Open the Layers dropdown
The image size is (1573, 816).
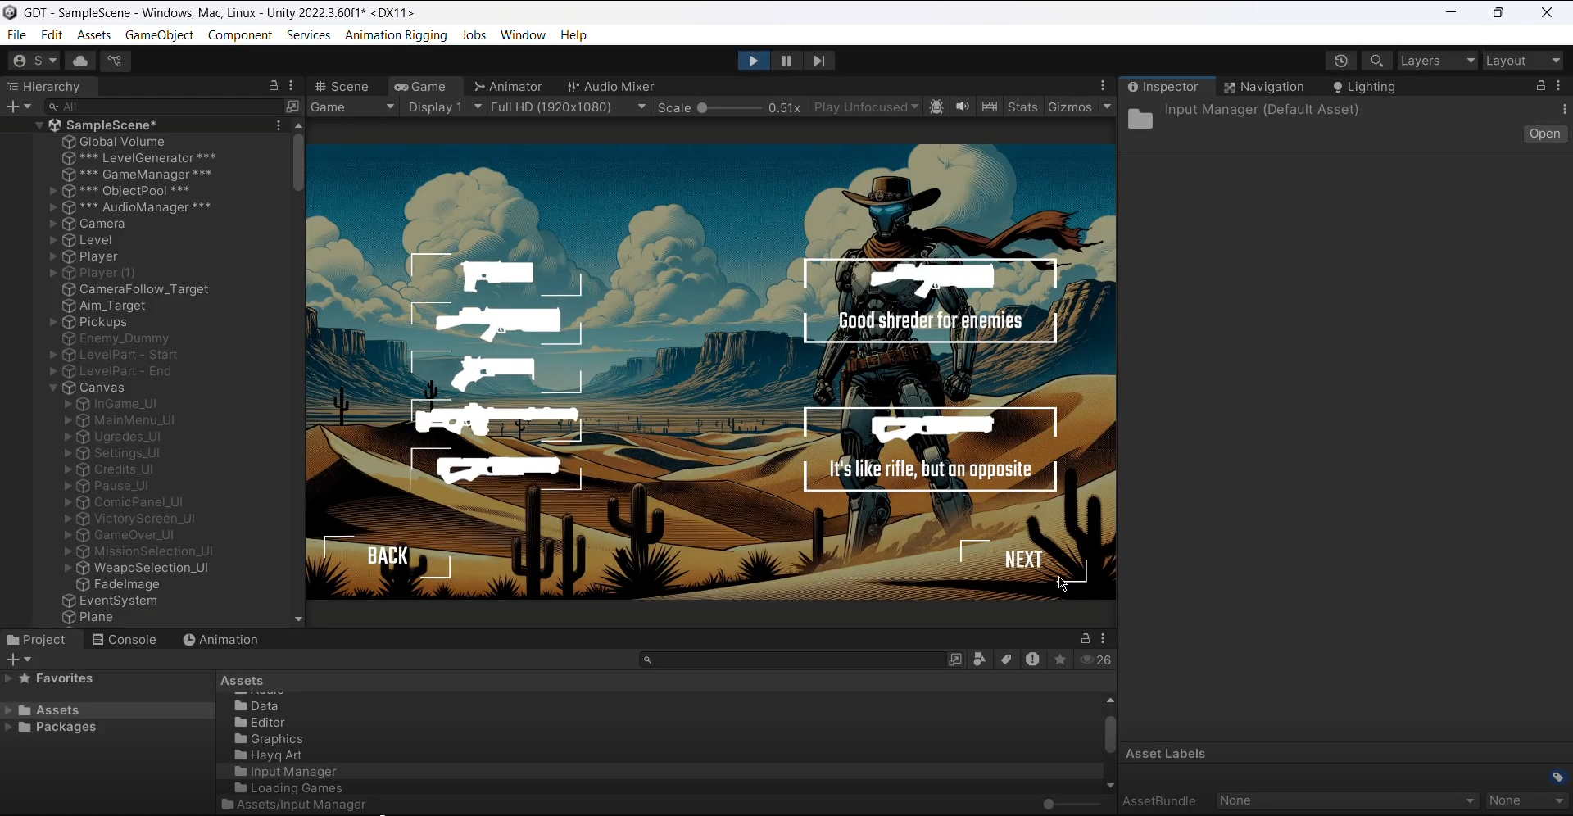tap(1438, 61)
